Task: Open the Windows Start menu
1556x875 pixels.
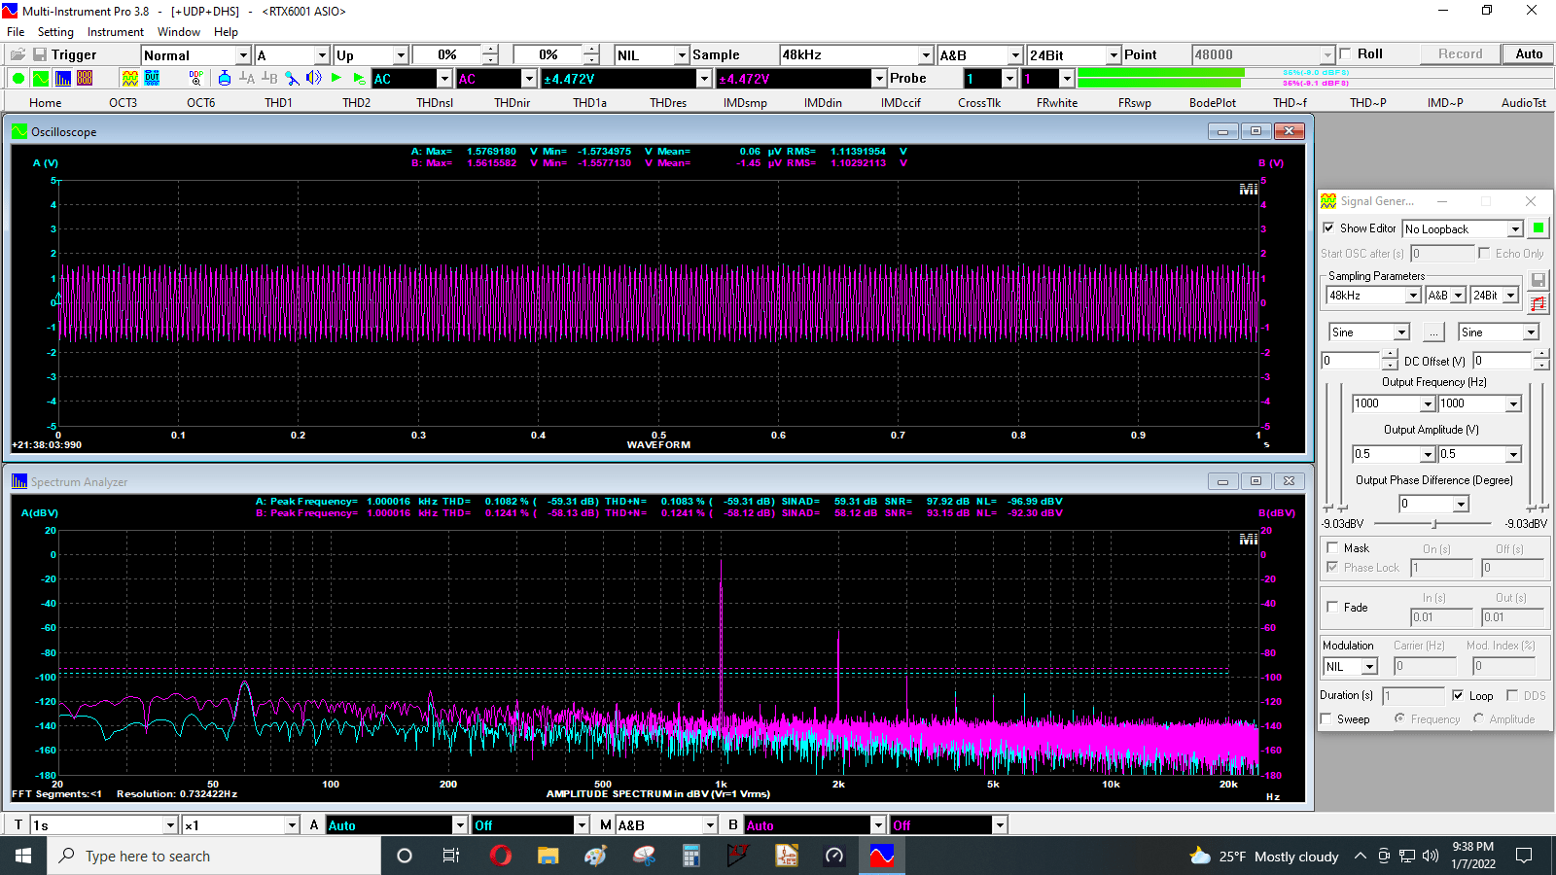Action: tap(23, 856)
